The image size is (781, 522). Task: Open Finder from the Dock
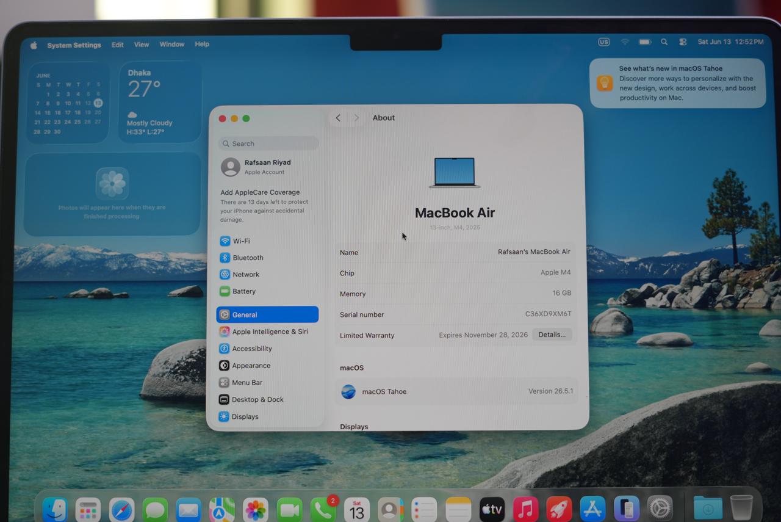tap(55, 509)
